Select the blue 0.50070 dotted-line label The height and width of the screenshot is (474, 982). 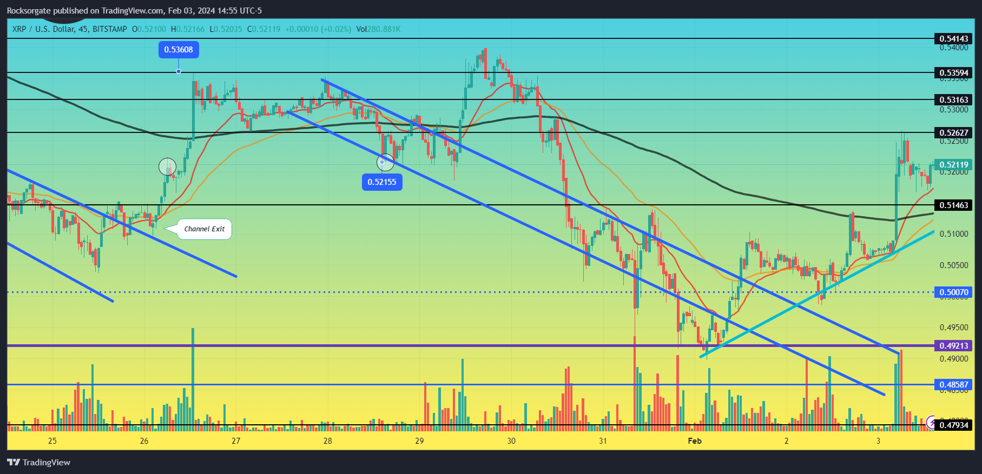953,292
